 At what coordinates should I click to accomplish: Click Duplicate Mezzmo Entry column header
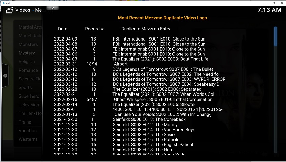[146, 29]
